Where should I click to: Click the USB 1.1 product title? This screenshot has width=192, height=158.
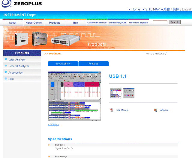pos(118,76)
